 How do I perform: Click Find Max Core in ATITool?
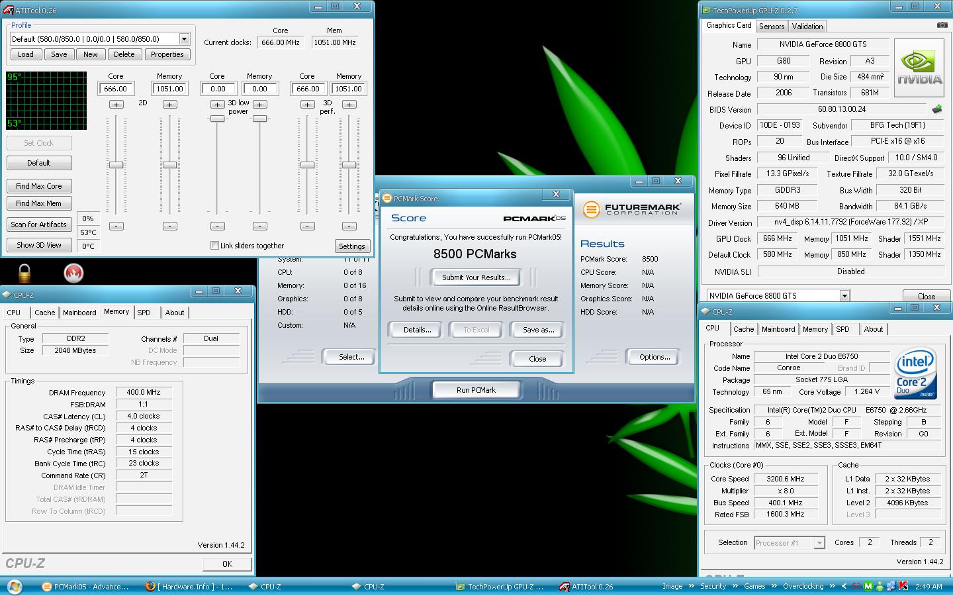[39, 186]
